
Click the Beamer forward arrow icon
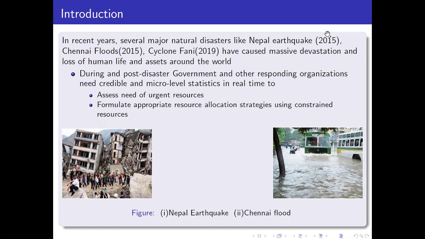coord(367,236)
